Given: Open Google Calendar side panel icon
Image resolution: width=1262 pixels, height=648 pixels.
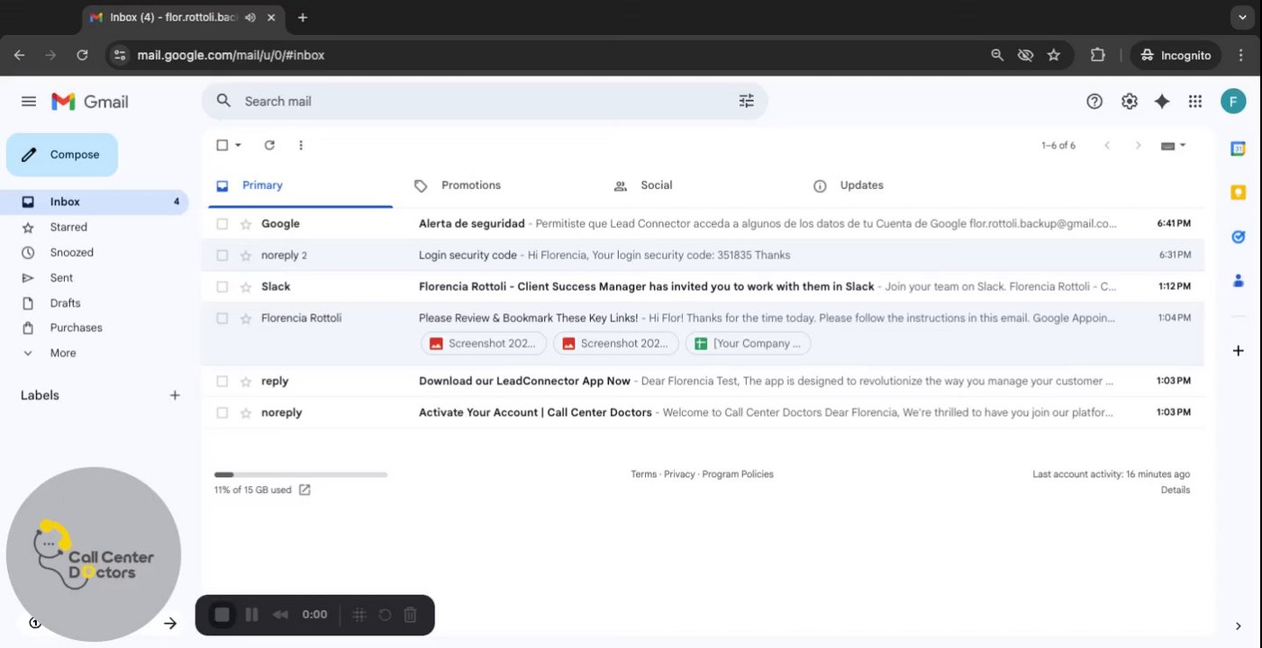Looking at the screenshot, I should [x=1238, y=148].
